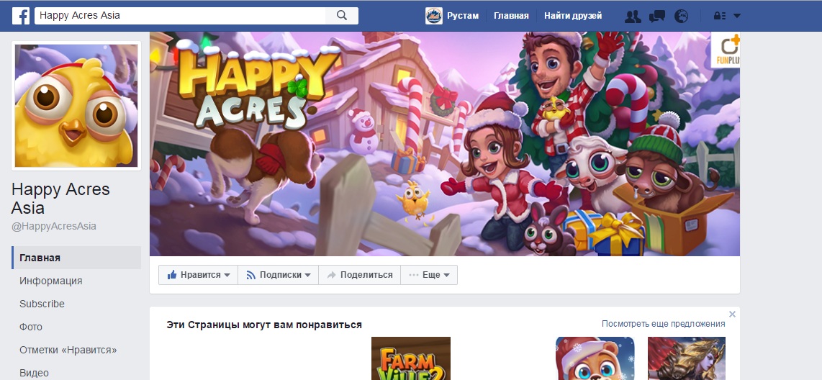Open the privacy shortcuts lock icon
Image resolution: width=822 pixels, height=380 pixels.
[719, 17]
